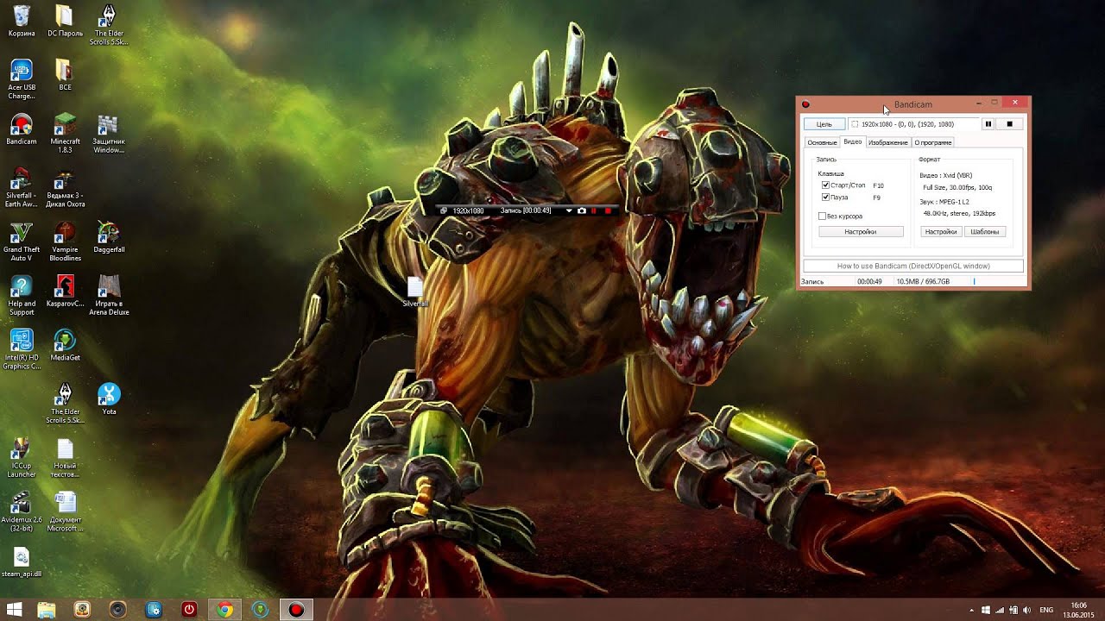
Task: Open the Windows Start button
Action: (x=15, y=610)
